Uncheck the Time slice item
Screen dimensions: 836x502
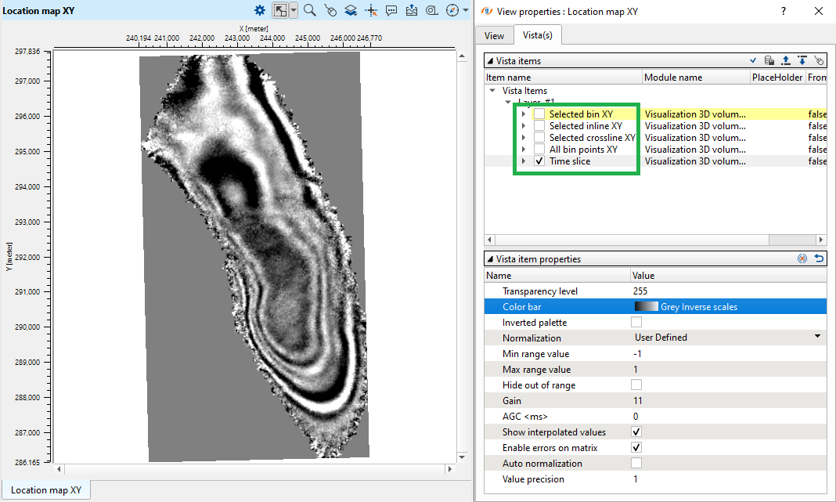(539, 161)
